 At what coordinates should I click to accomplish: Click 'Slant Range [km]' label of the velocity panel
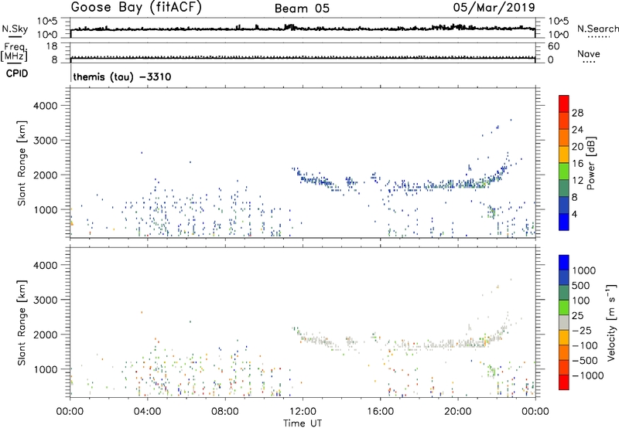tap(22, 323)
